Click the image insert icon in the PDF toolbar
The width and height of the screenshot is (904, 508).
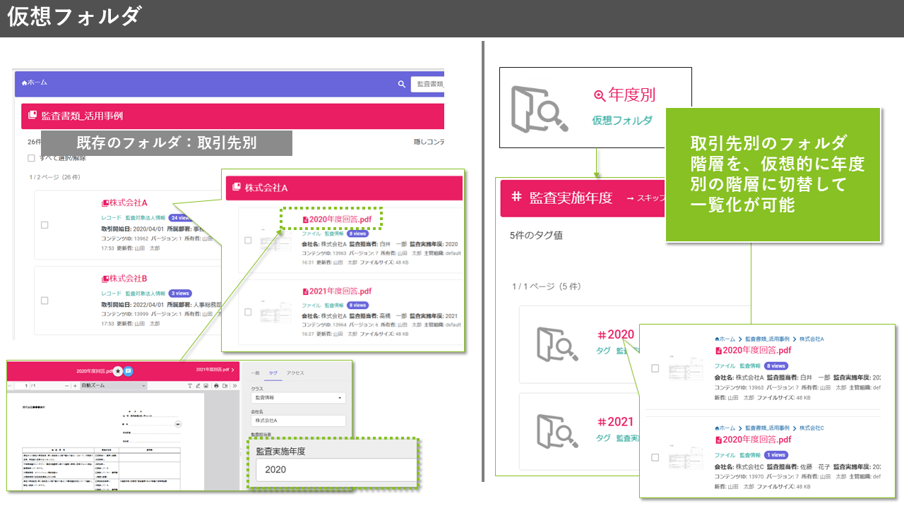(206, 386)
